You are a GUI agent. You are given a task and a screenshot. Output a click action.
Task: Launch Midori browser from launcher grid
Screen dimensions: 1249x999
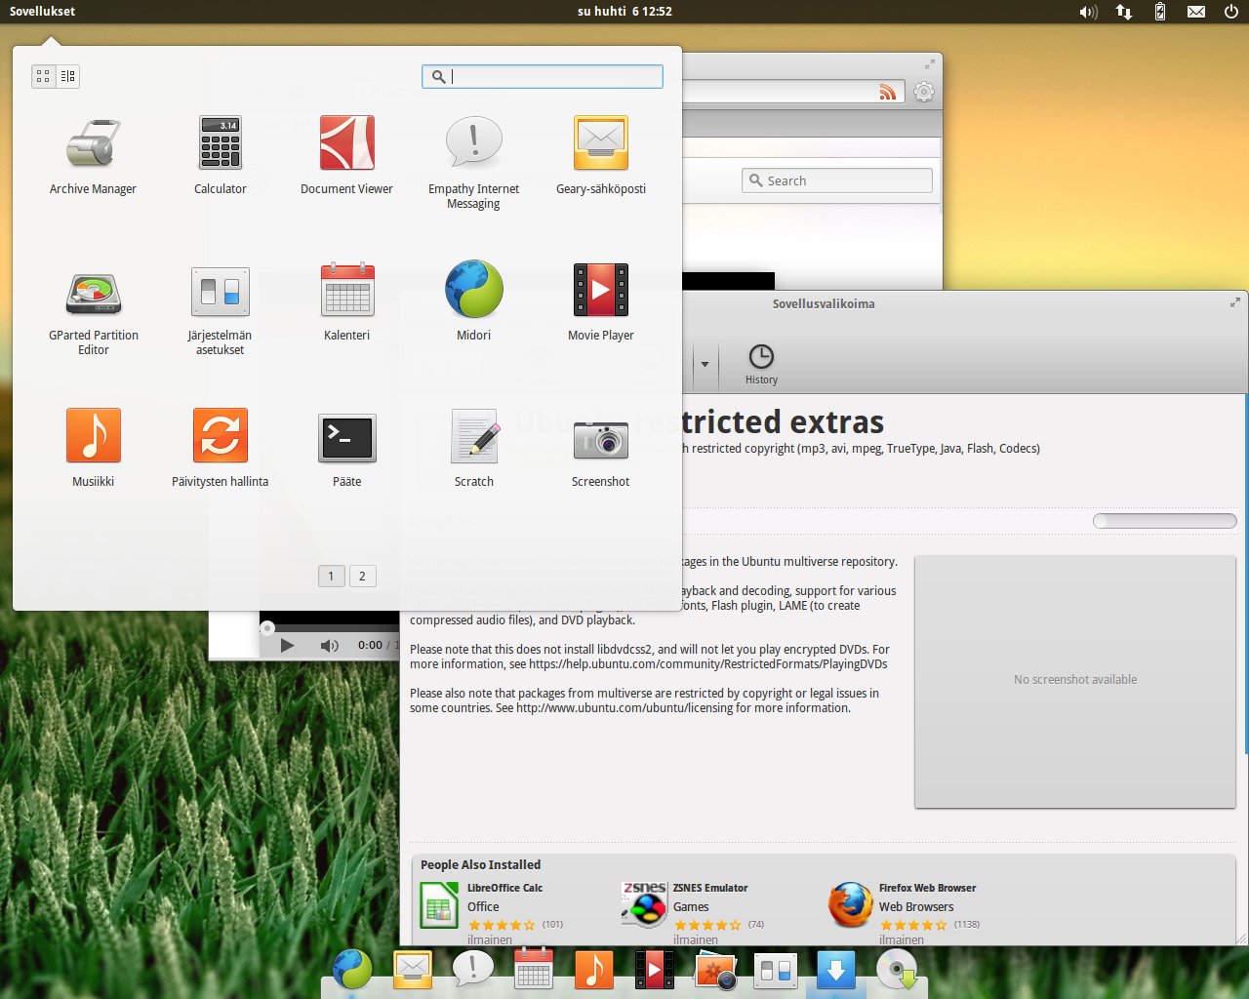[x=473, y=302]
